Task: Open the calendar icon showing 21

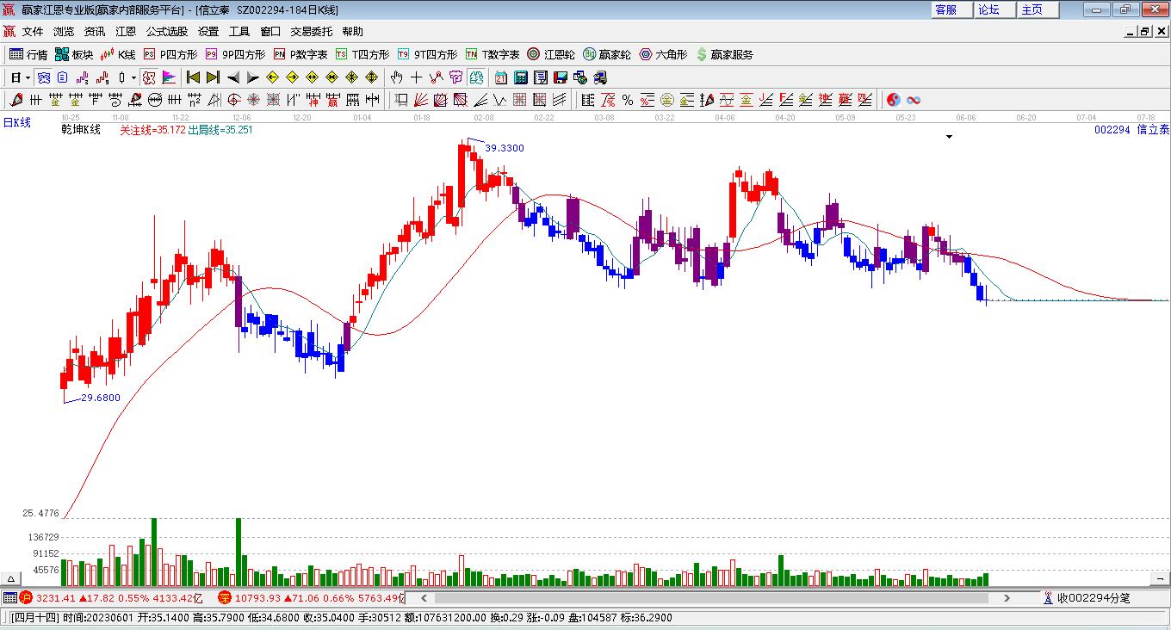Action: coord(500,77)
